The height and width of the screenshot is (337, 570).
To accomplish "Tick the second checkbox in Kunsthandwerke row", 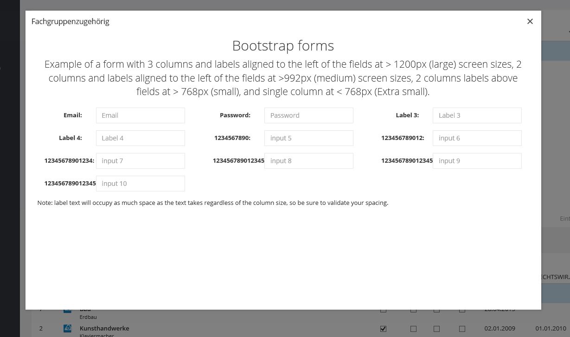I will pos(413,329).
